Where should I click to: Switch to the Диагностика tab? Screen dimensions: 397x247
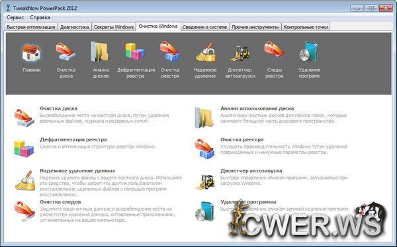[74, 27]
